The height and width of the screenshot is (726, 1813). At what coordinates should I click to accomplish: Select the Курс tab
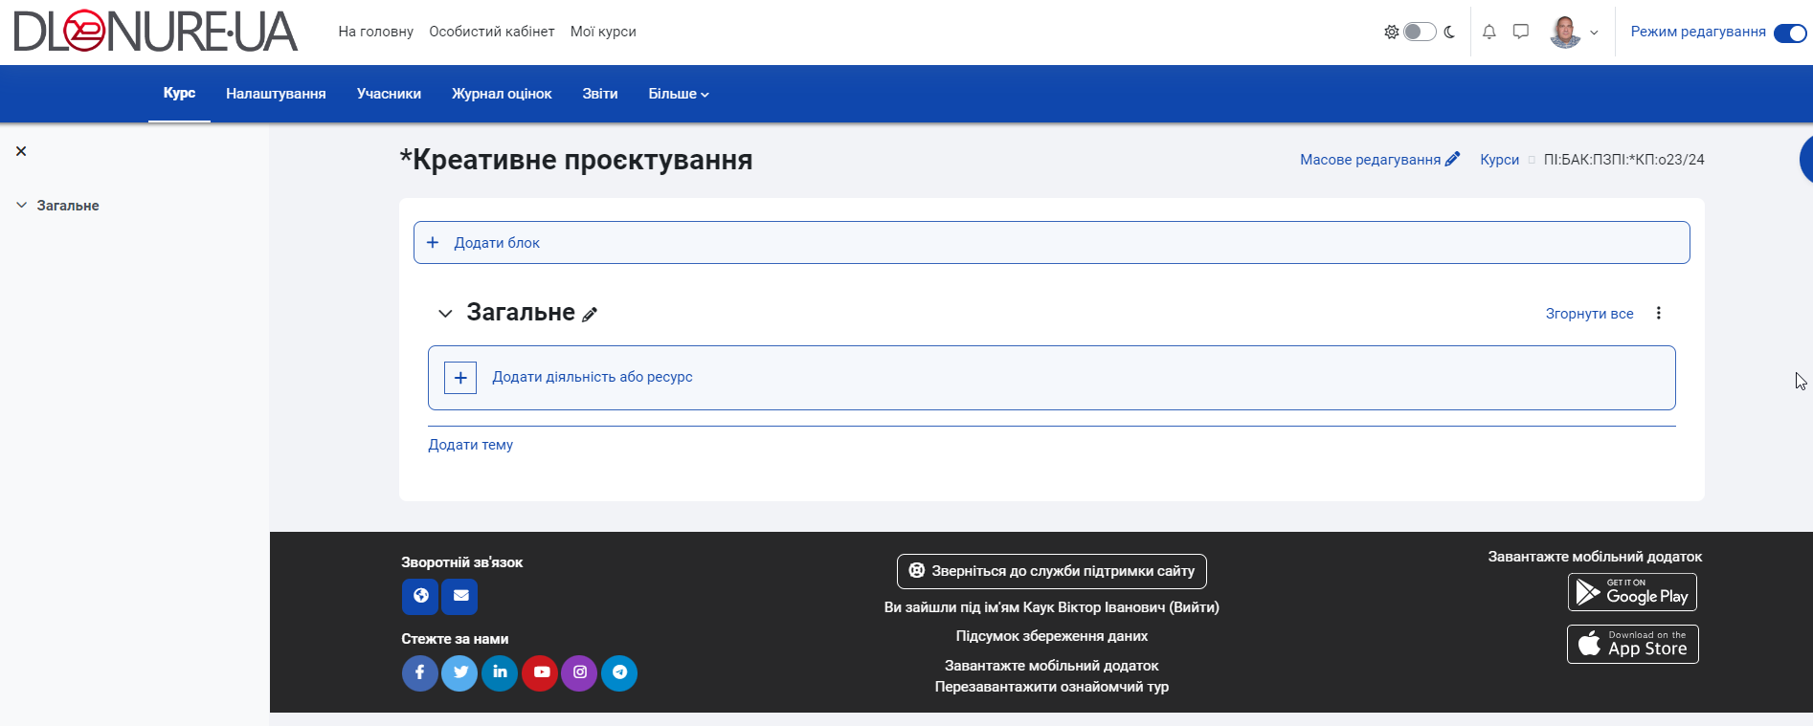(x=179, y=93)
